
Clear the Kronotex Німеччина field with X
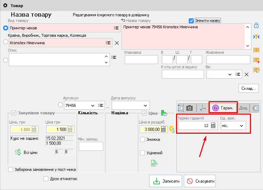[117, 43]
